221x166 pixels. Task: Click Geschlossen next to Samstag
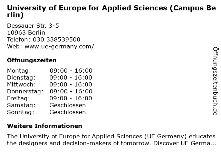tap(68, 105)
